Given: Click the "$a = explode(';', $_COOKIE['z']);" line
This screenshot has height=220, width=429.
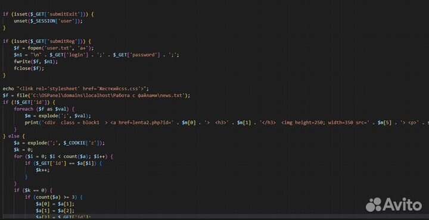Looking at the screenshot, I should click(x=60, y=143).
